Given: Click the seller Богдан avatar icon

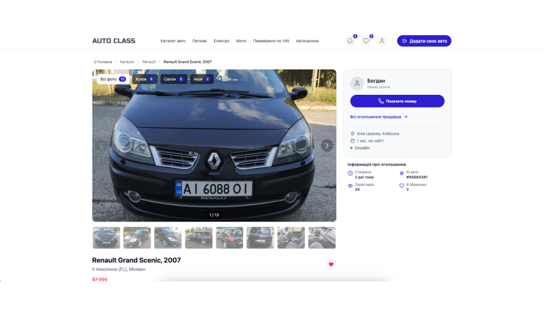Looking at the screenshot, I should pos(357,83).
